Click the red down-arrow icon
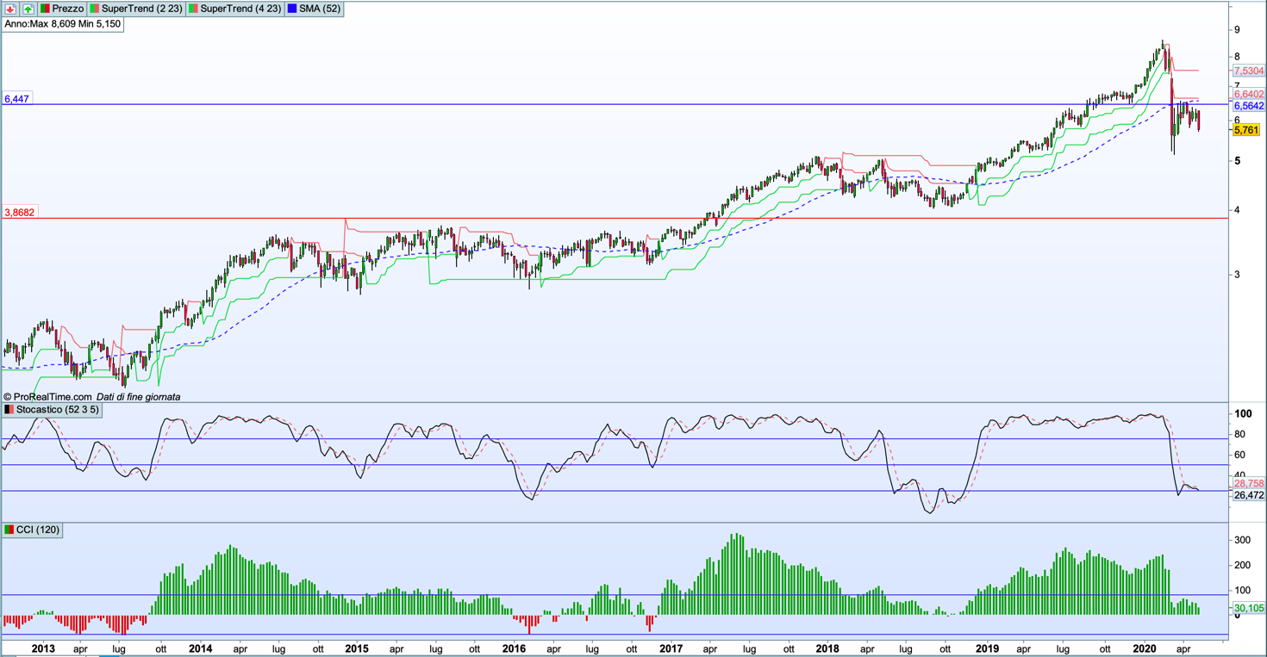Viewport: 1267px width, 657px height. click(10, 9)
